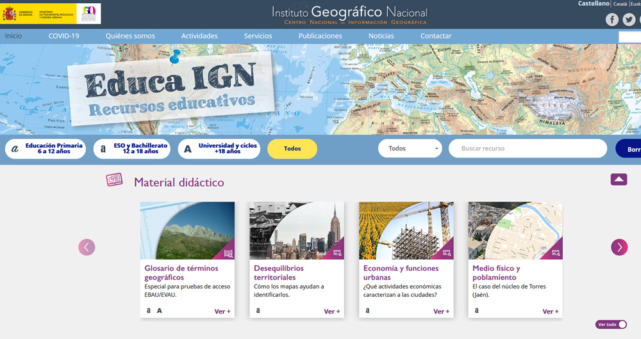Screen dimensions: 641x339
Task: Open the COVID-19 menu item
Action: click(x=63, y=36)
